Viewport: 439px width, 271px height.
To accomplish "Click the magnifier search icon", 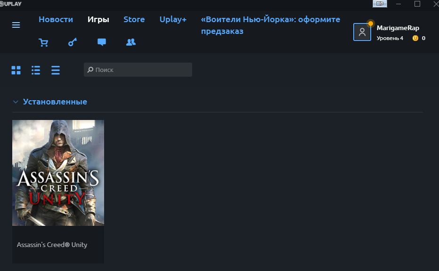I will pyautogui.click(x=90, y=70).
